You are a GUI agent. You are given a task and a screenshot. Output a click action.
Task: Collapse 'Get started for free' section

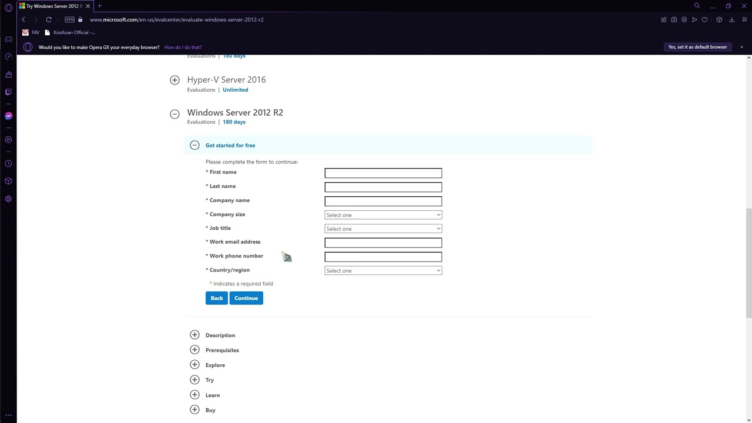(x=194, y=145)
